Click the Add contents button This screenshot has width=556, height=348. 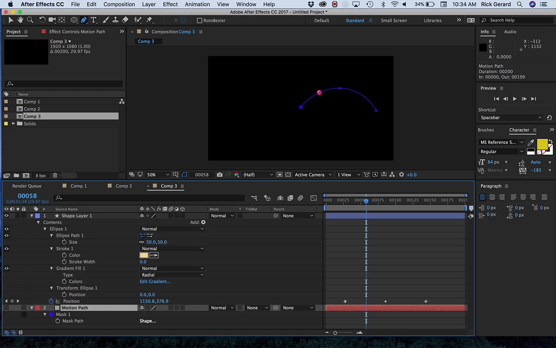[203, 222]
